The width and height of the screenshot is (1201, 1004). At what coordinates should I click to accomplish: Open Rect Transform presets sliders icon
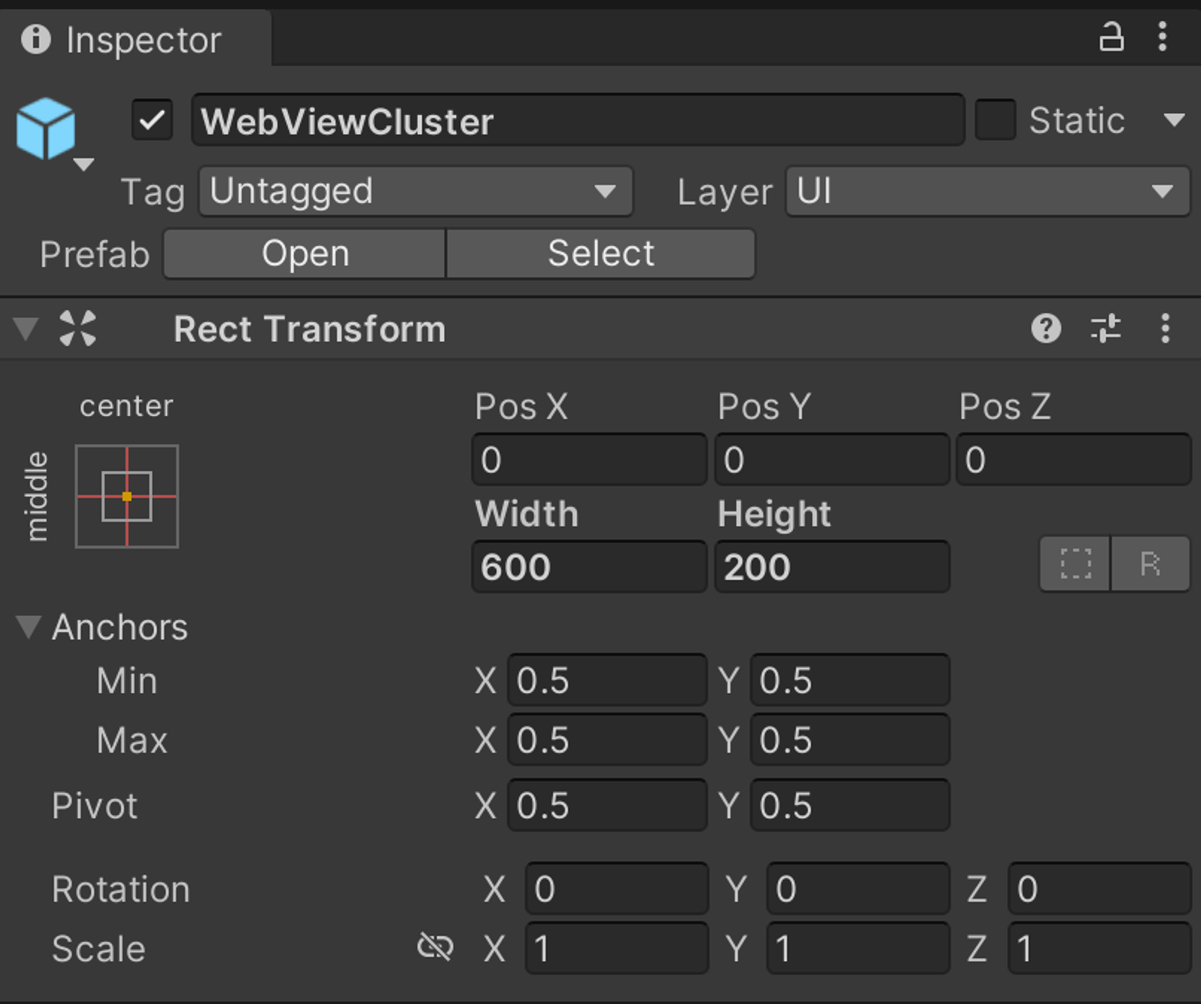pos(1106,328)
